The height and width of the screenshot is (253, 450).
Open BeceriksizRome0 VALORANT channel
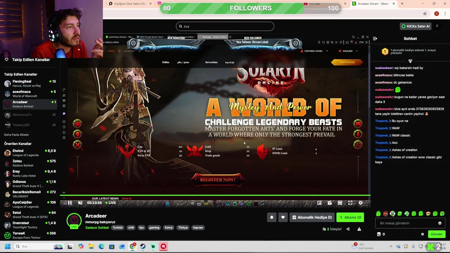coord(30,194)
